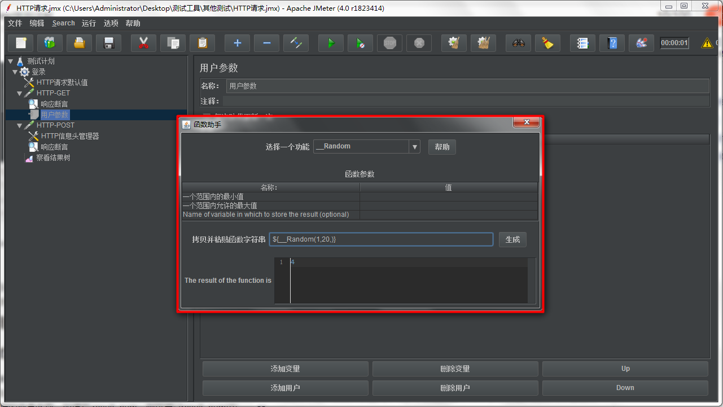Open the 编辑 menu
723x407 pixels.
coord(37,23)
